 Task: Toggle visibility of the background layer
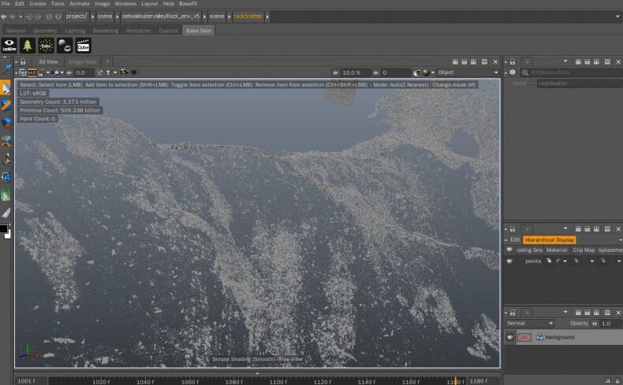[x=509, y=337]
